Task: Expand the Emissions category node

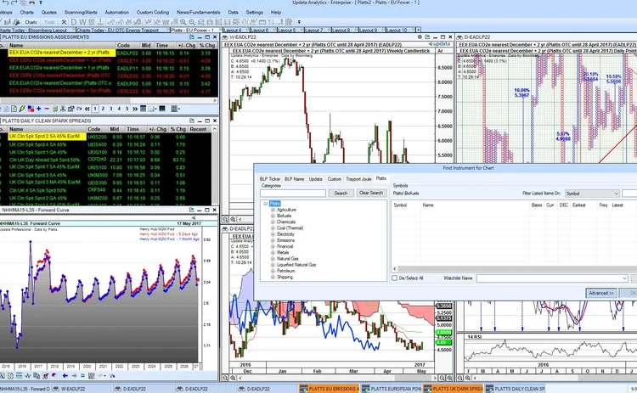Action: (x=273, y=240)
